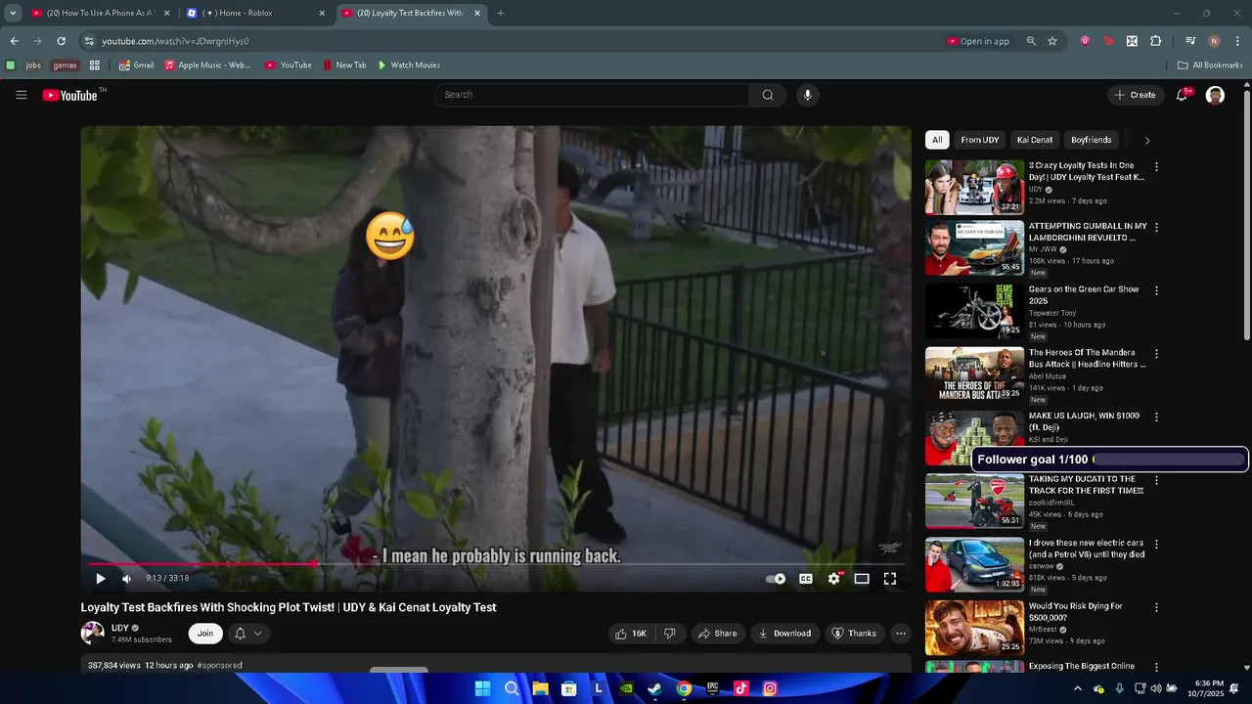Open Gmail bookmark
Viewport: 1252px width, 704px height.
click(x=137, y=66)
